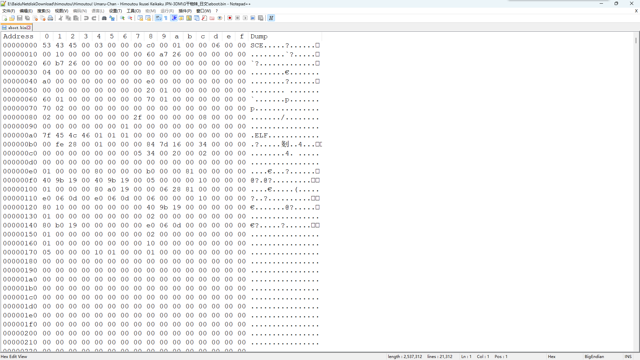Open the 文件(F) menu
This screenshot has width=640, height=360.
[8, 11]
